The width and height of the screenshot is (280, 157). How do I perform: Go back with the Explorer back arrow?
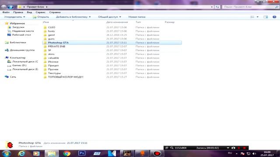coord(4,7)
